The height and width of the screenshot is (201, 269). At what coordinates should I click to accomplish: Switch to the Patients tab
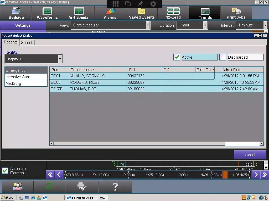11,42
